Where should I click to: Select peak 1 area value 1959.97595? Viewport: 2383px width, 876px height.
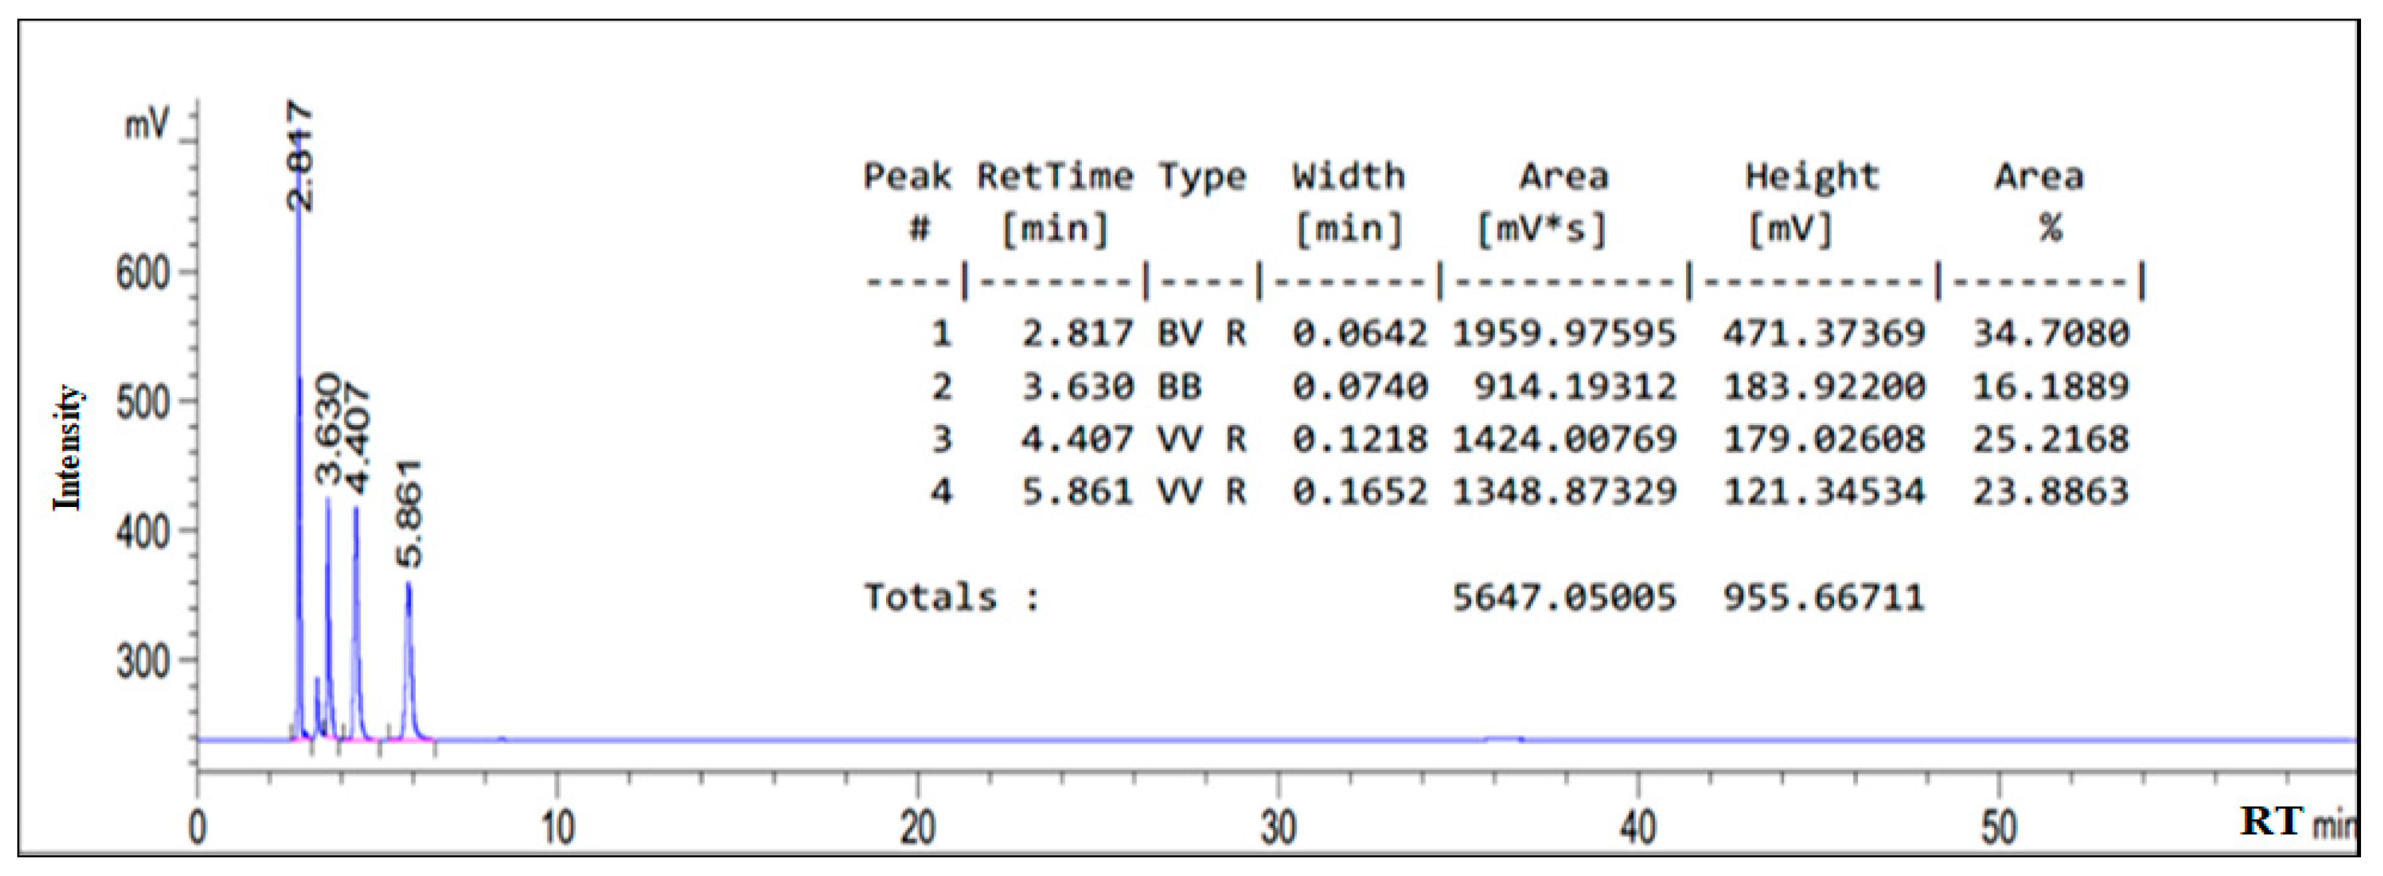click(1564, 333)
